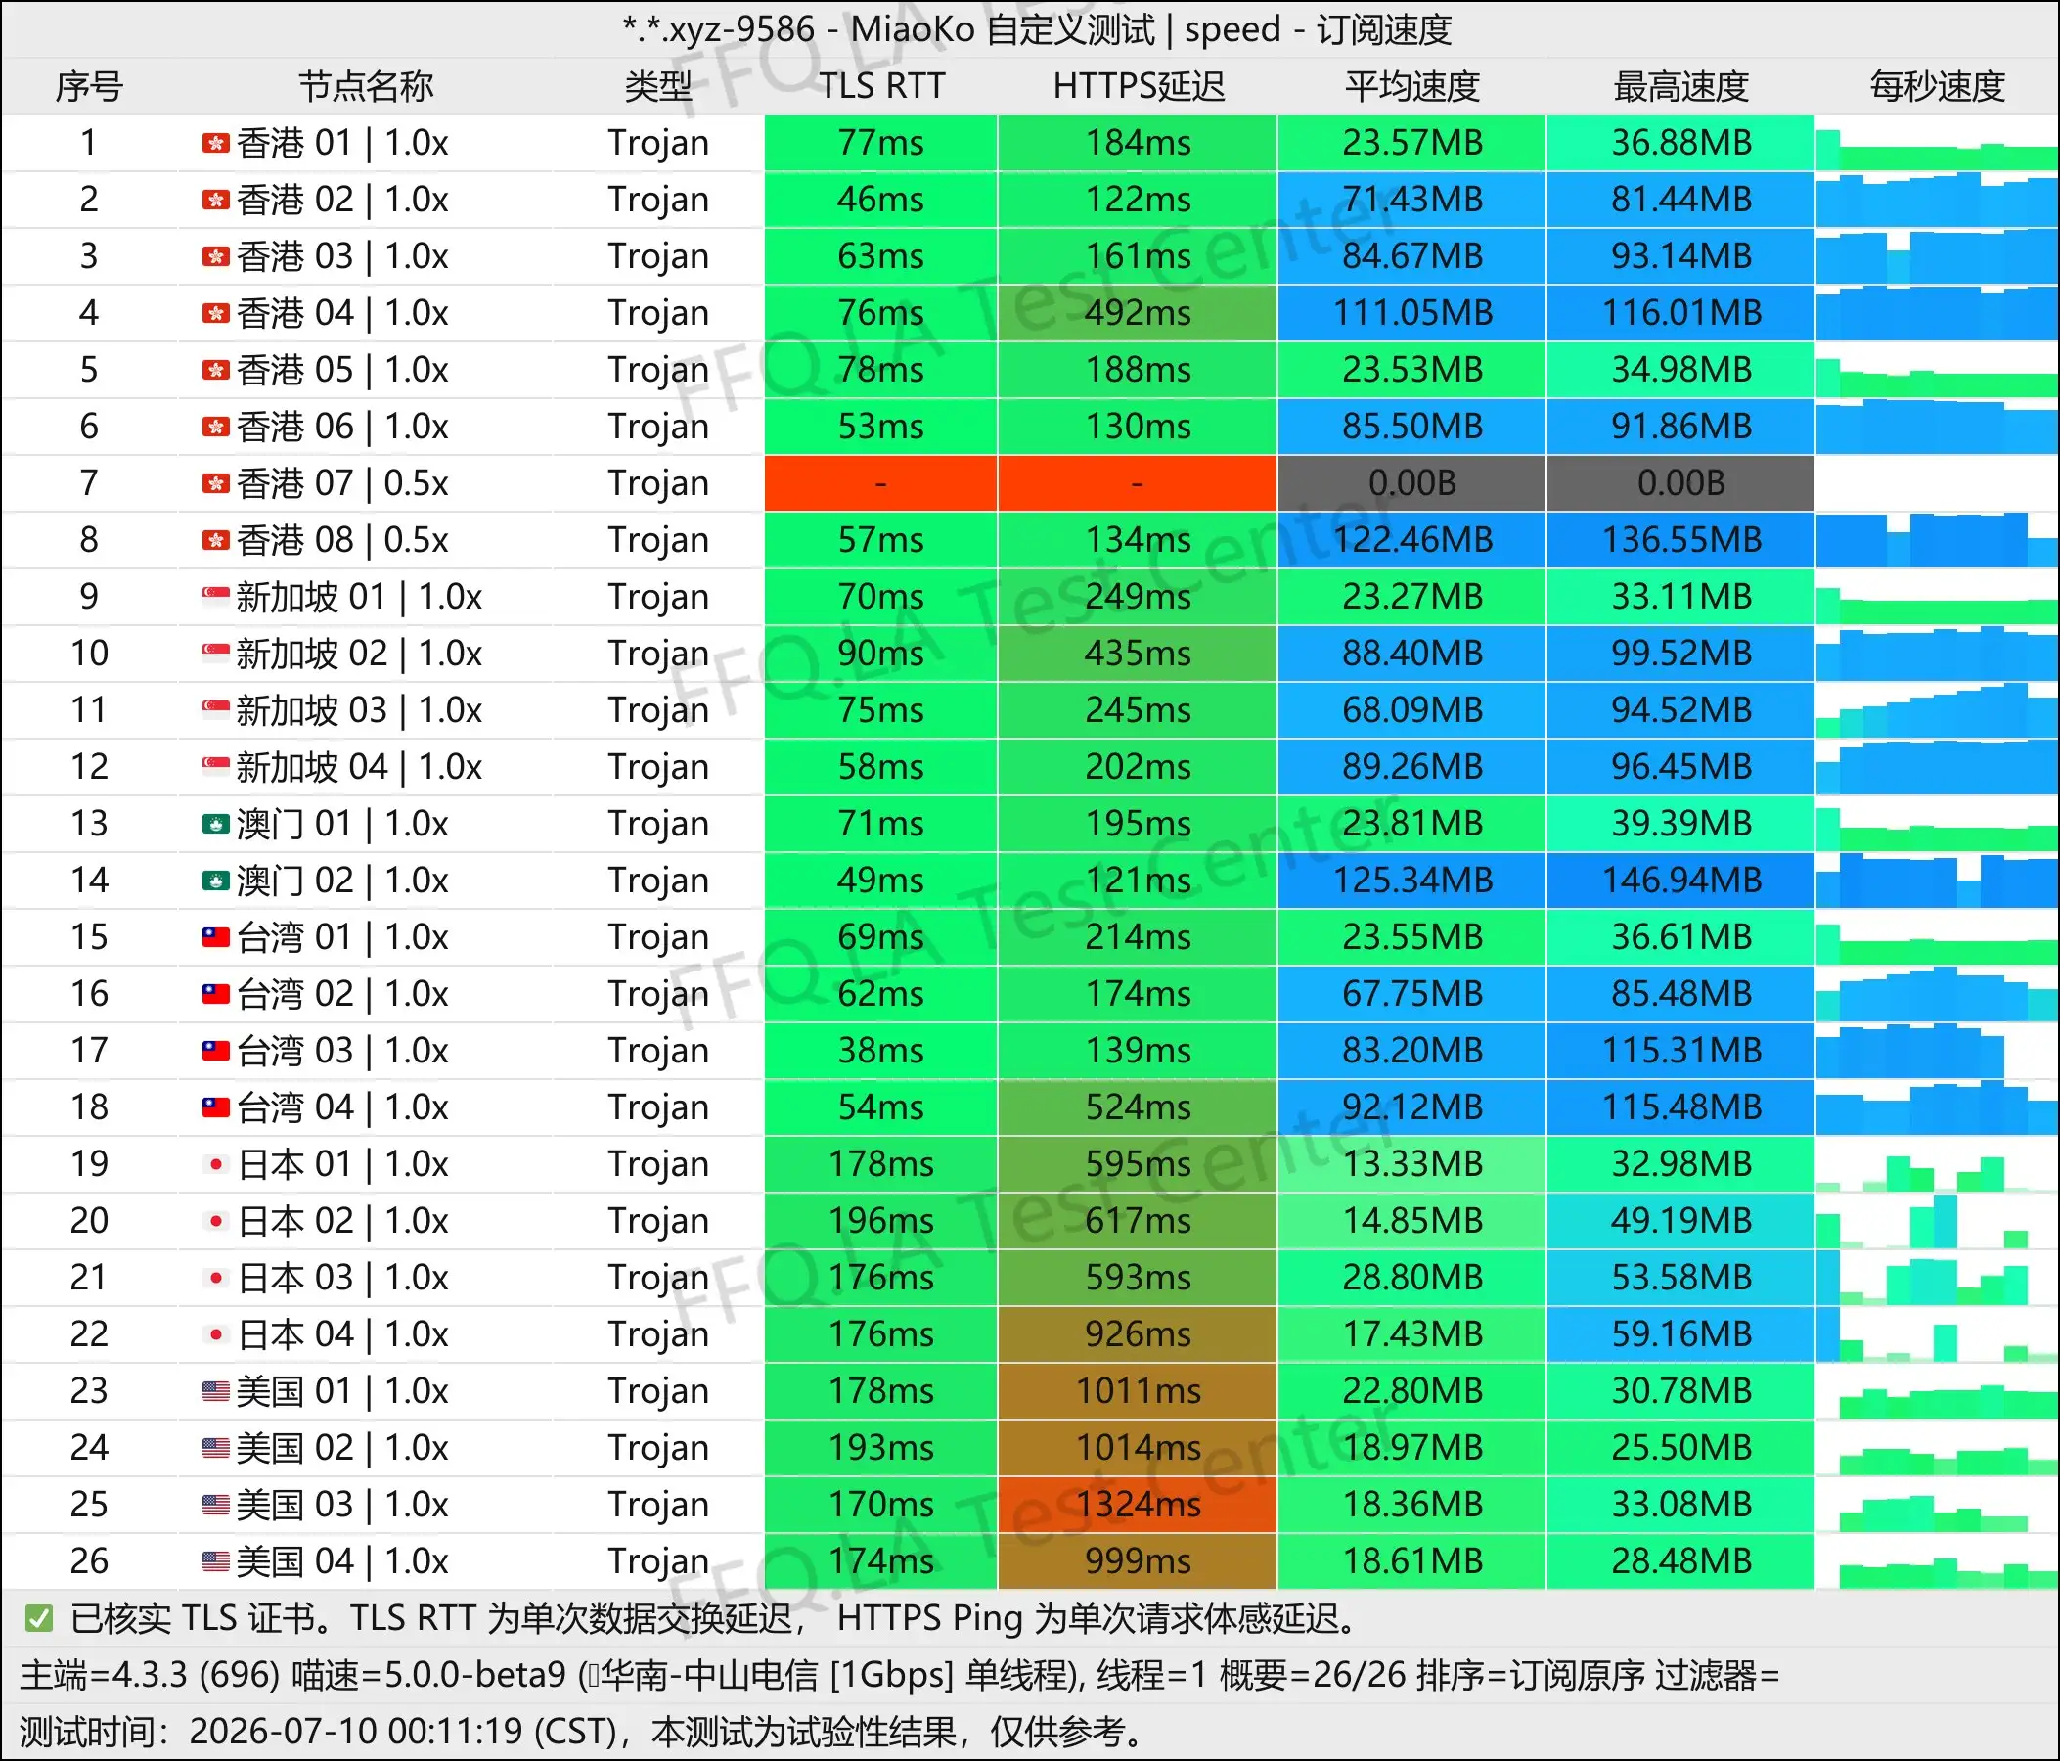
Task: Click the 每秒速度 column header
Action: (1937, 86)
